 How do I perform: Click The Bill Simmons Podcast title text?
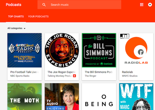(99, 72)
